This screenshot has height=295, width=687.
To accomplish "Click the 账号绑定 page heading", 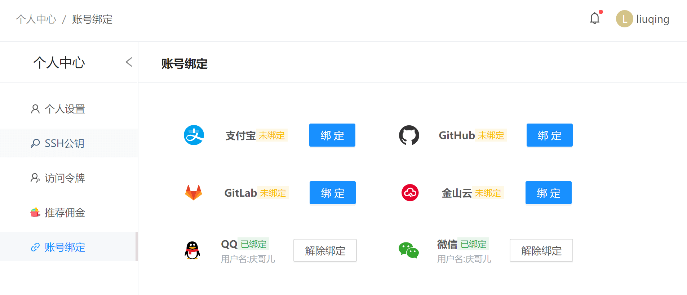I will (184, 64).
